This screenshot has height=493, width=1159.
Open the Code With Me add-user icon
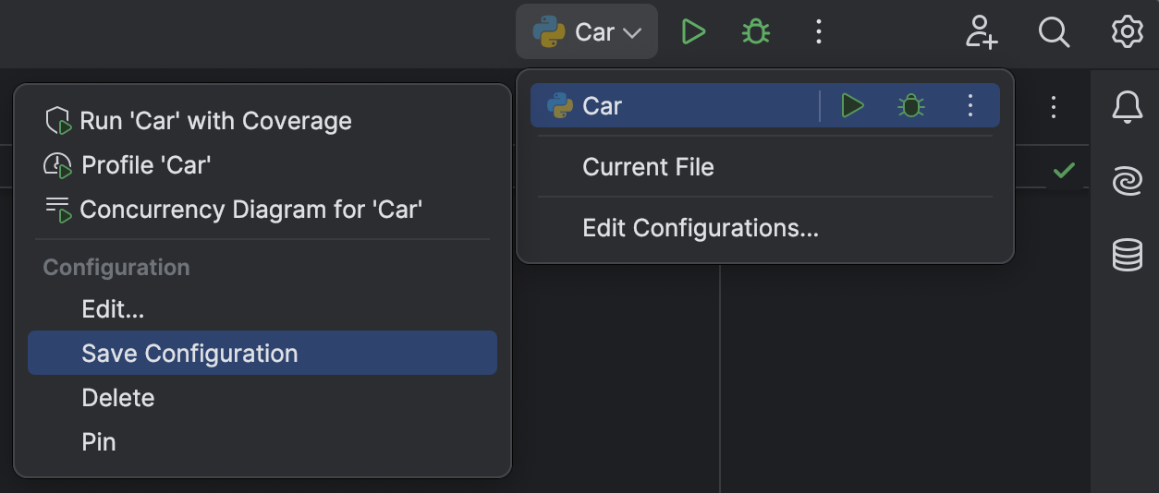click(x=982, y=32)
